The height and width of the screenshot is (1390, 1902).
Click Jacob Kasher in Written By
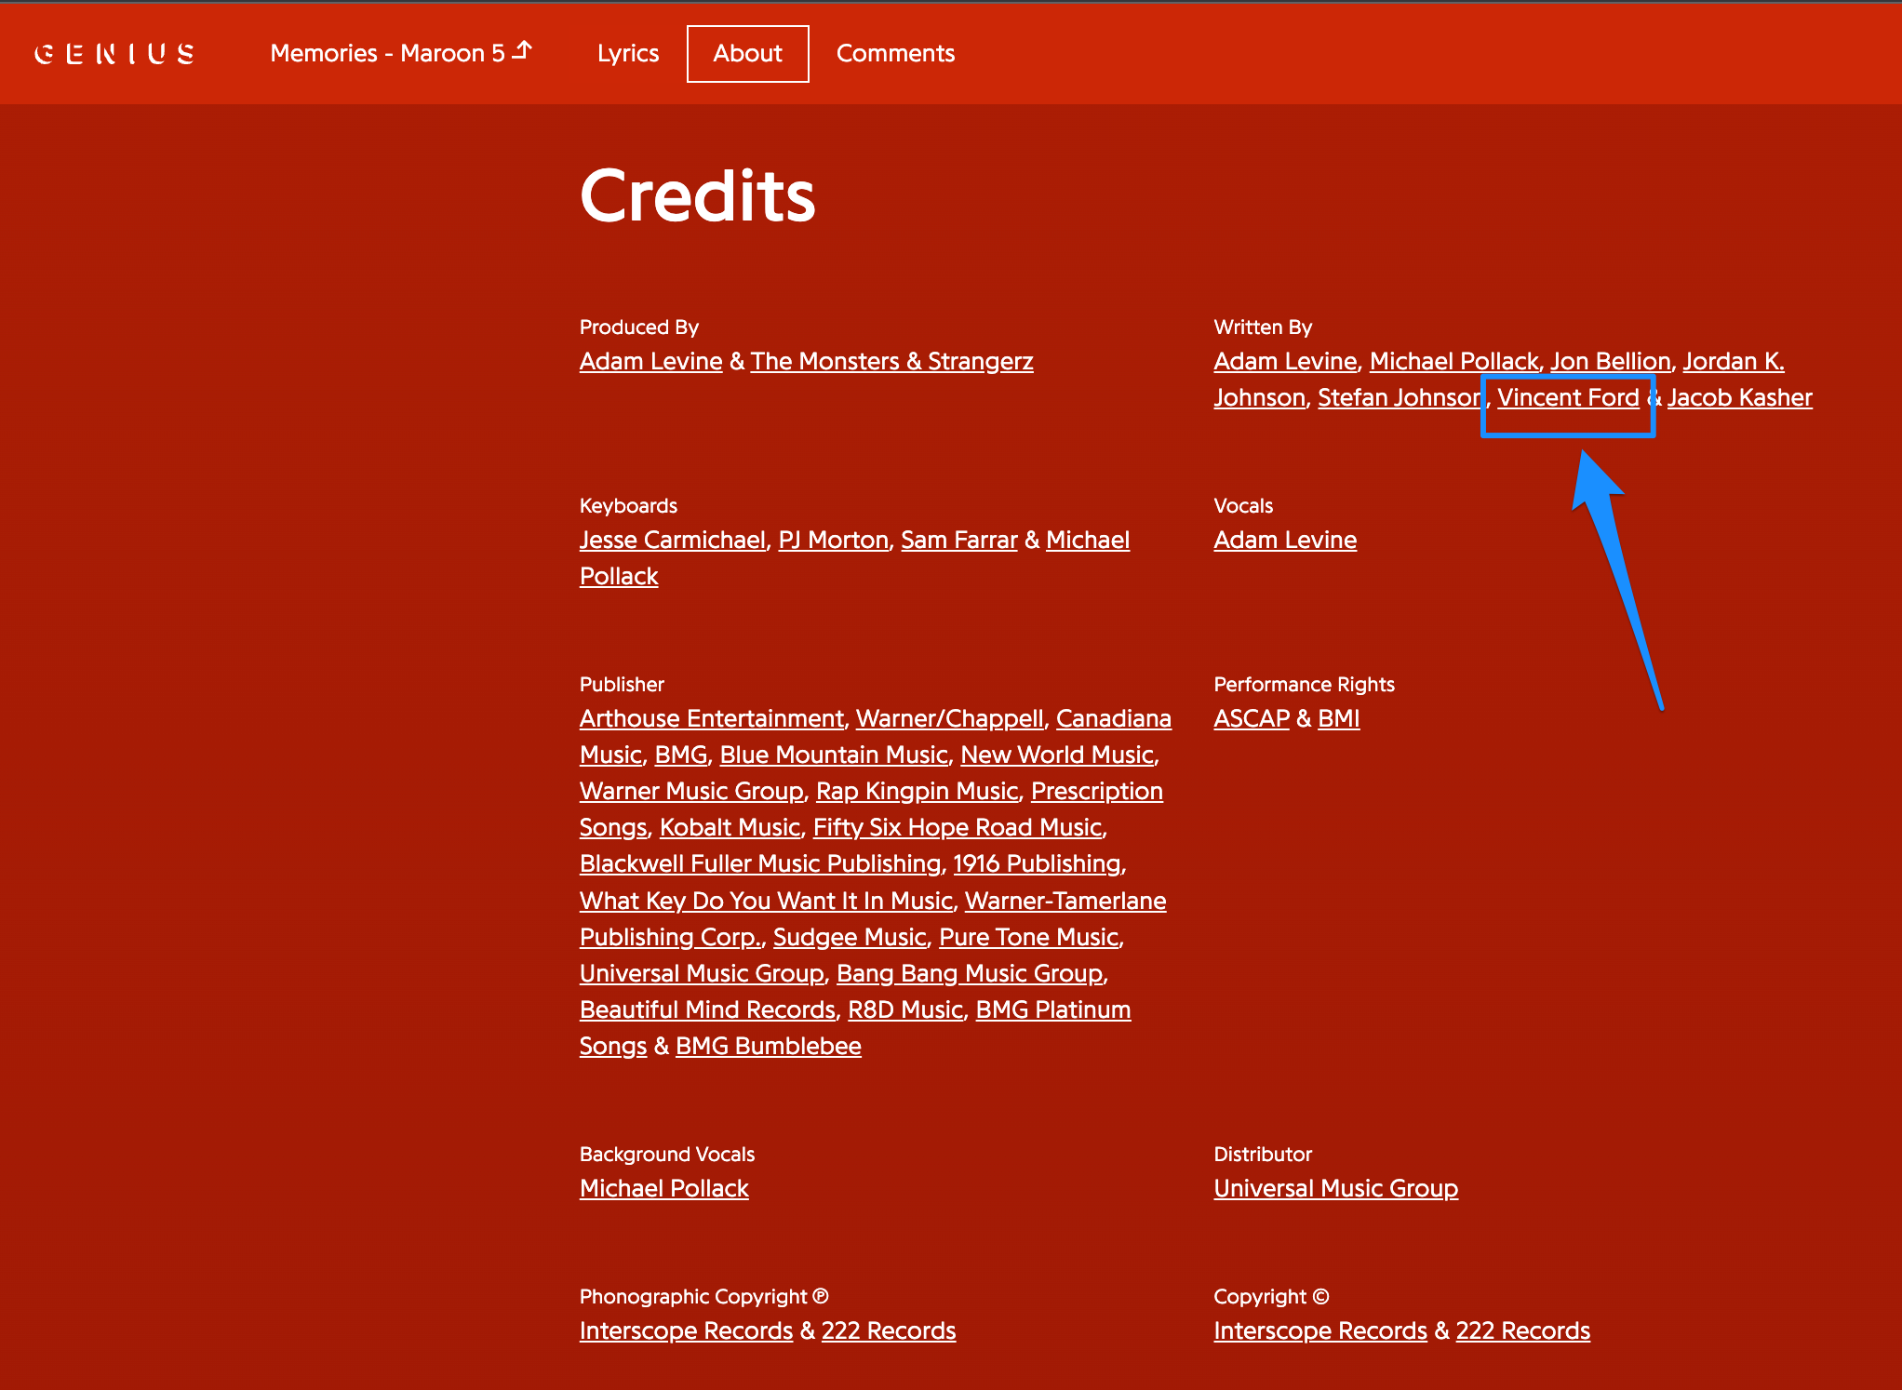1739,397
